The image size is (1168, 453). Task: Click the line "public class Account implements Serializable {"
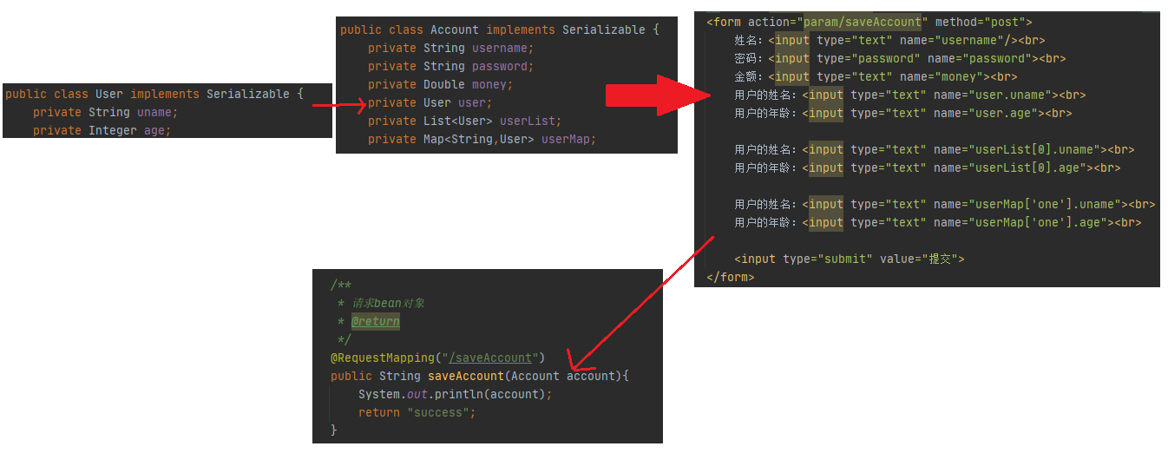[500, 30]
